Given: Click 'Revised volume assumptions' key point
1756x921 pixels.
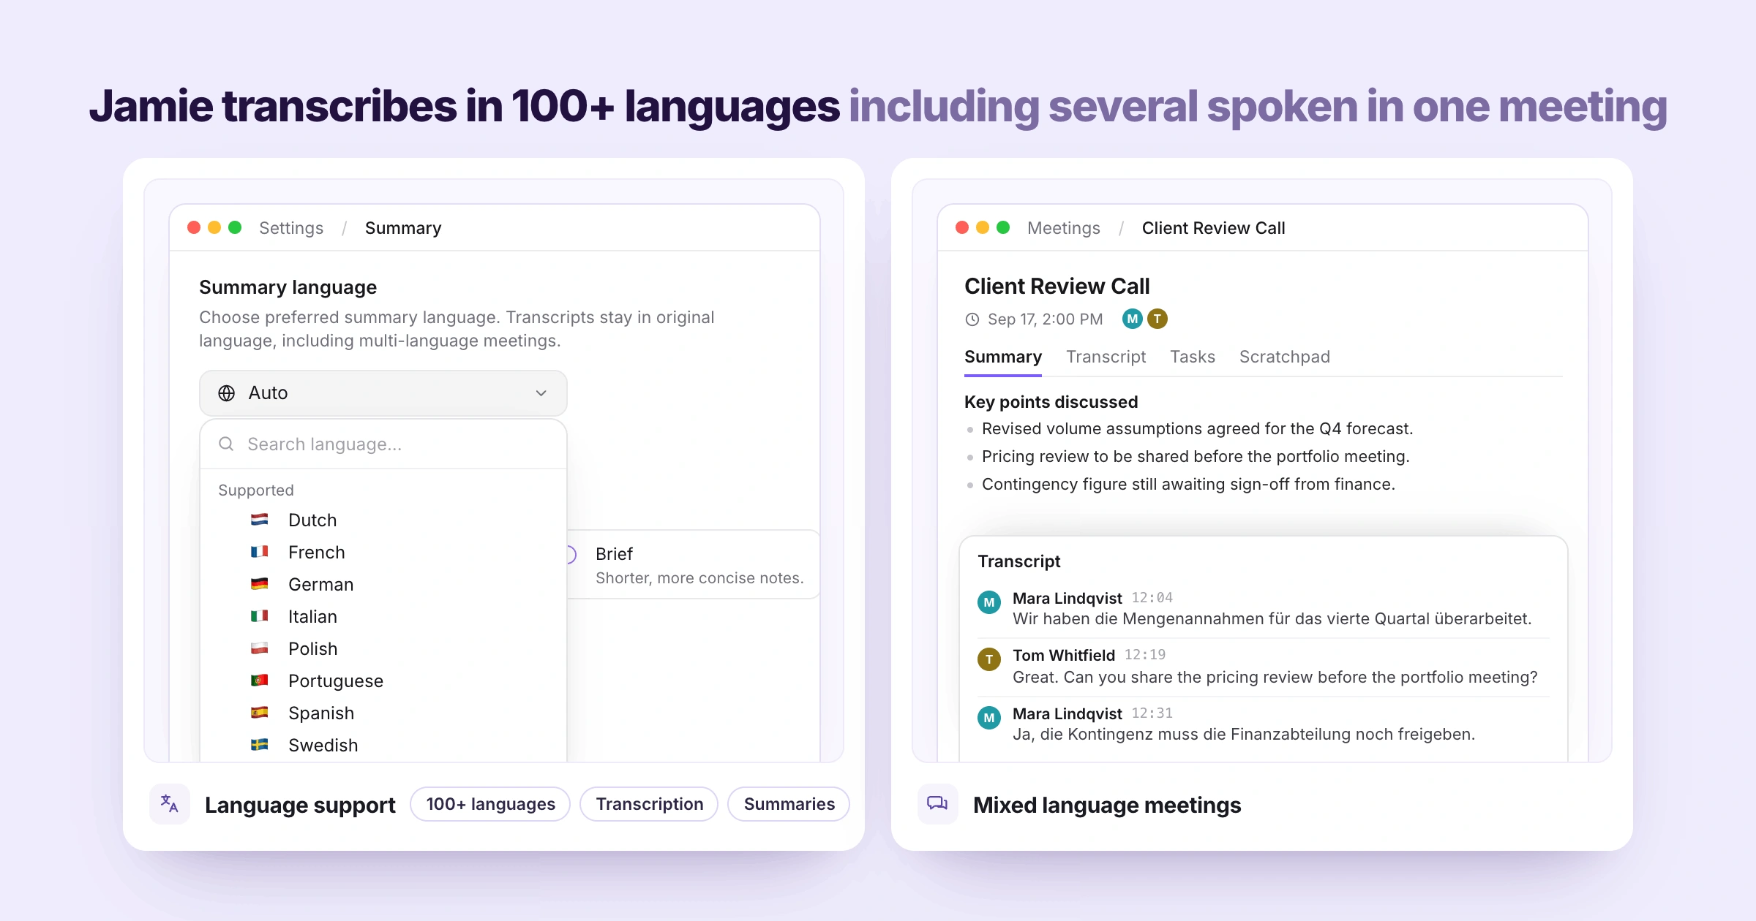Looking at the screenshot, I should 1197,429.
